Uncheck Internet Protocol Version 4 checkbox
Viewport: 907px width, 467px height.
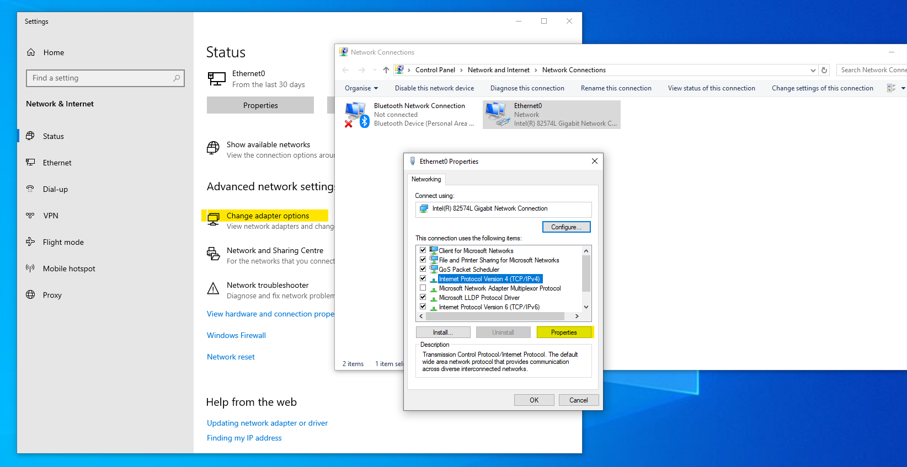(x=423, y=278)
